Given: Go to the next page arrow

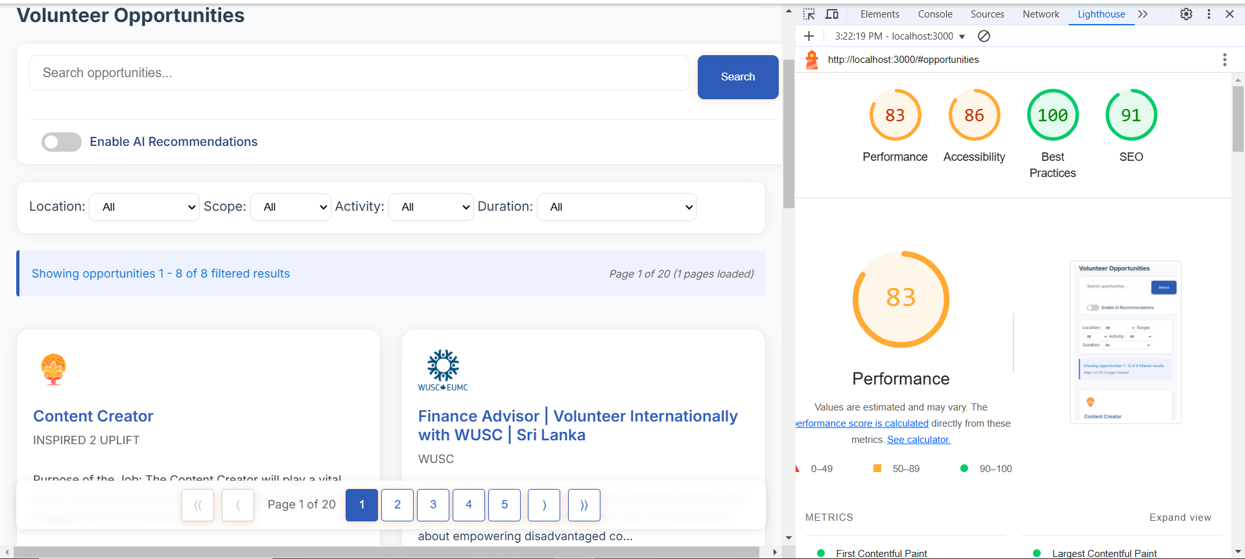Looking at the screenshot, I should point(544,505).
